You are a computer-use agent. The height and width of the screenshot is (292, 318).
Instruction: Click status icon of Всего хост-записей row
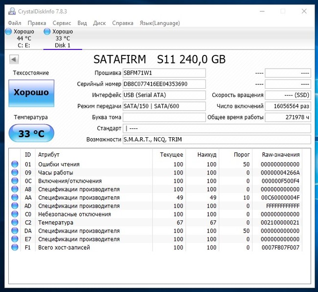tap(15, 248)
